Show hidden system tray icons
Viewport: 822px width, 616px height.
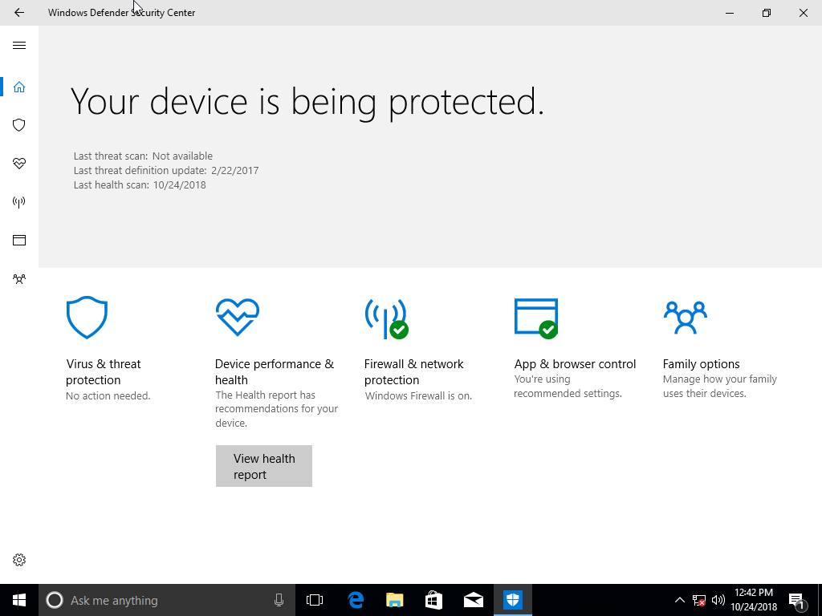679,600
